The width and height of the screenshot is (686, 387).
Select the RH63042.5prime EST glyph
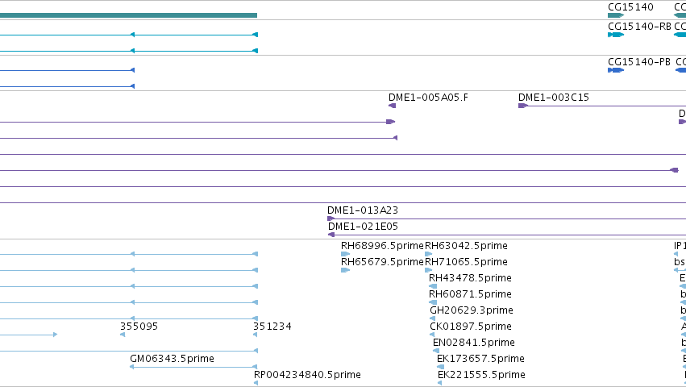428,254
